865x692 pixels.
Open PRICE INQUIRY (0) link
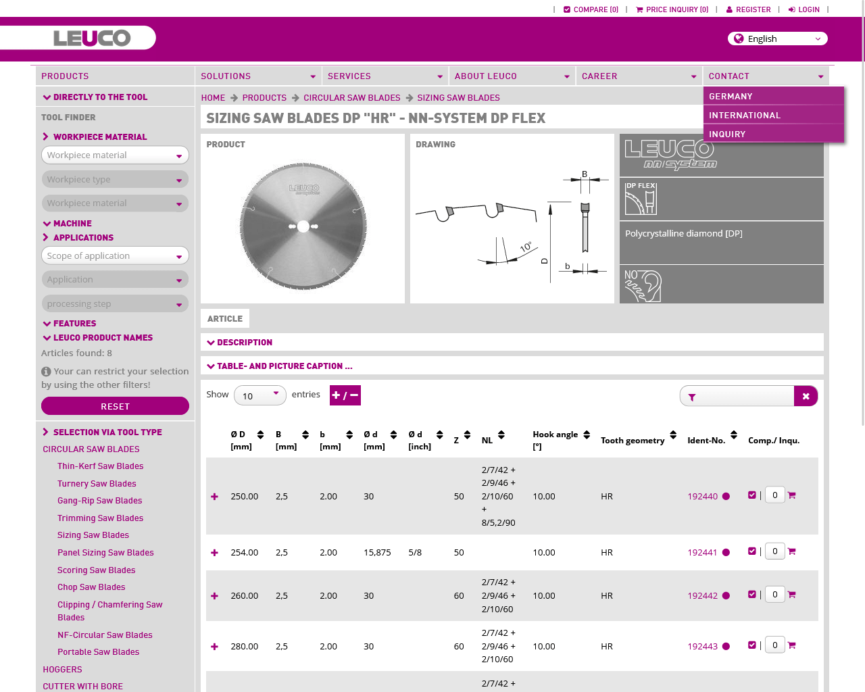[672, 9]
